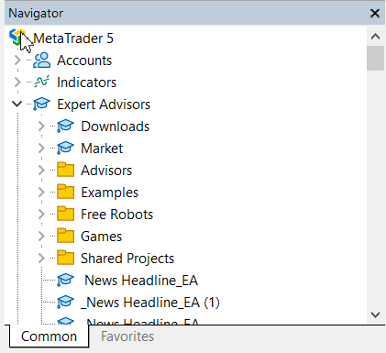Select the _News Headline_EA (1) expert advisor

point(150,303)
